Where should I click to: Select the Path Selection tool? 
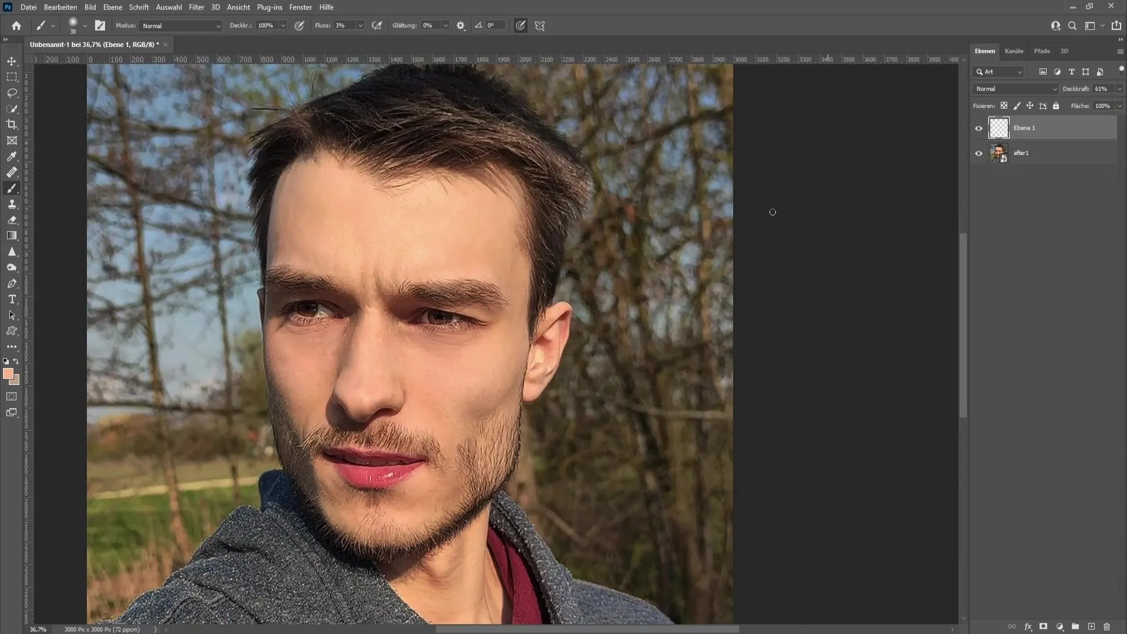[x=12, y=315]
